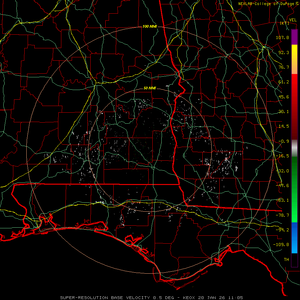Click the gray near-zero band of the scale
300x300 pixels.
pos(294,148)
